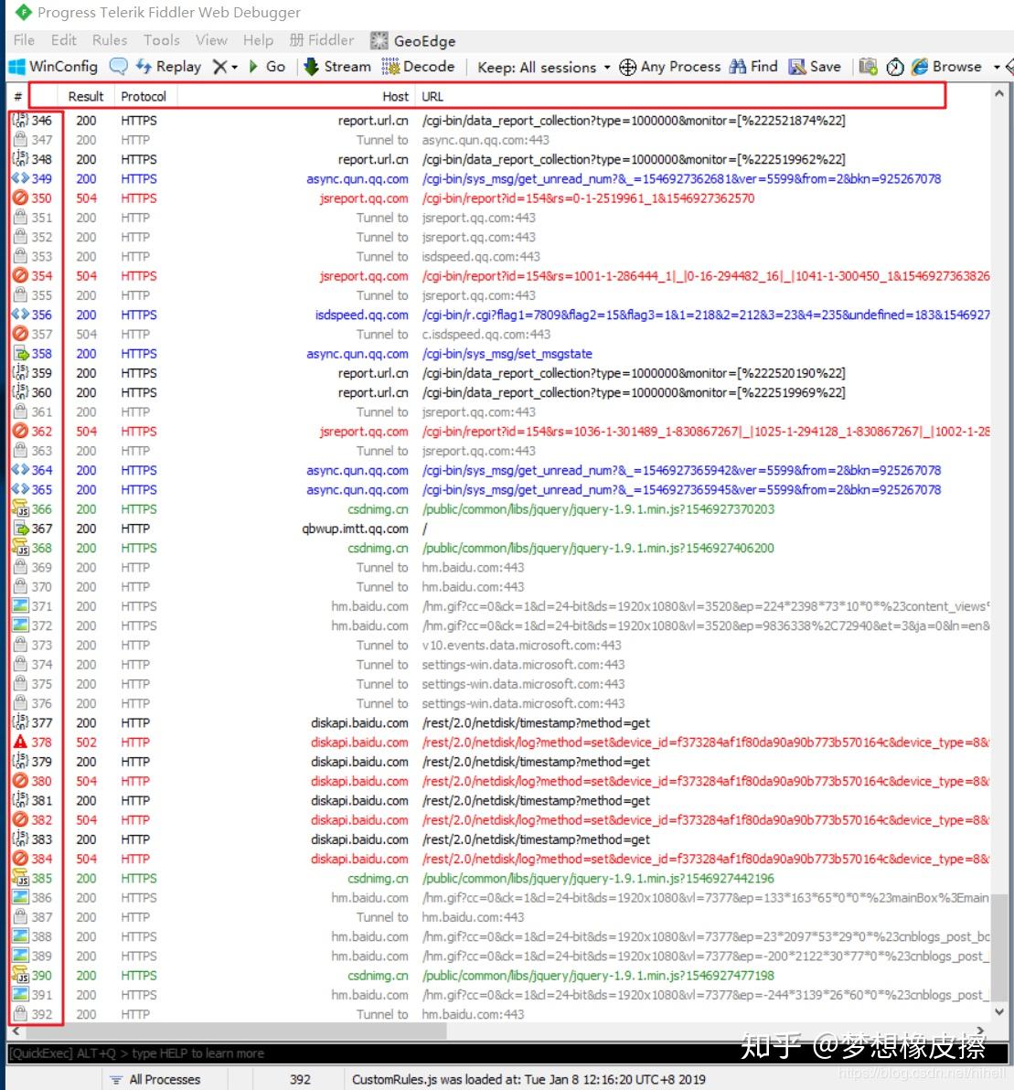
Task: Click the green arrow icon of session 367
Action: pyautogui.click(x=20, y=529)
